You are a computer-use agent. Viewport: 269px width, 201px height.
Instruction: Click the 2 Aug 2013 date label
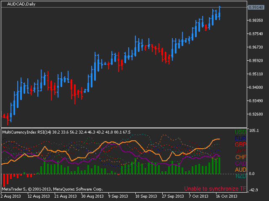pyautogui.click(x=11, y=196)
